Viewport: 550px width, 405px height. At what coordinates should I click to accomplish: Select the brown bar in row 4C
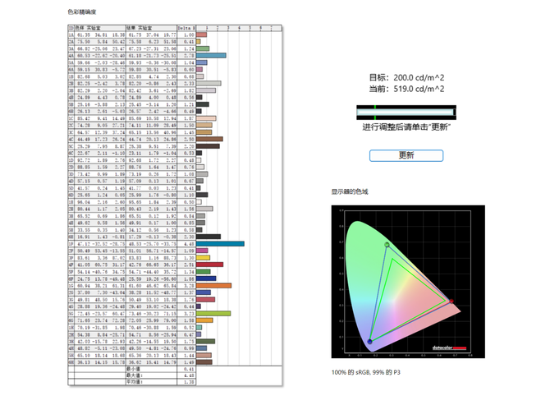coord(209,140)
